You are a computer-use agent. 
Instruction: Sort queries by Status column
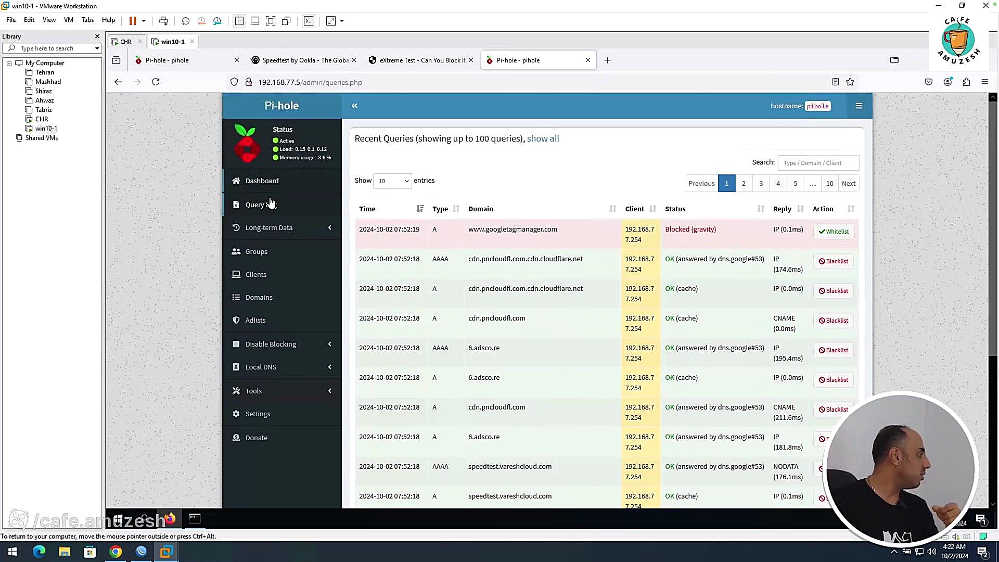[x=715, y=209]
